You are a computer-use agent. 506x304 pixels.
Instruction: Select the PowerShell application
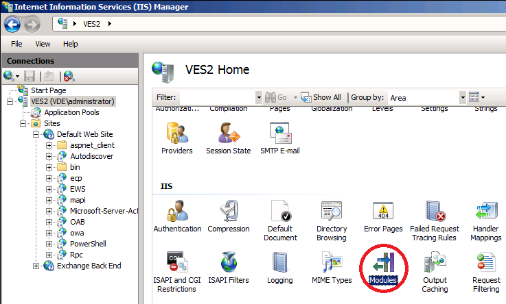pyautogui.click(x=88, y=244)
